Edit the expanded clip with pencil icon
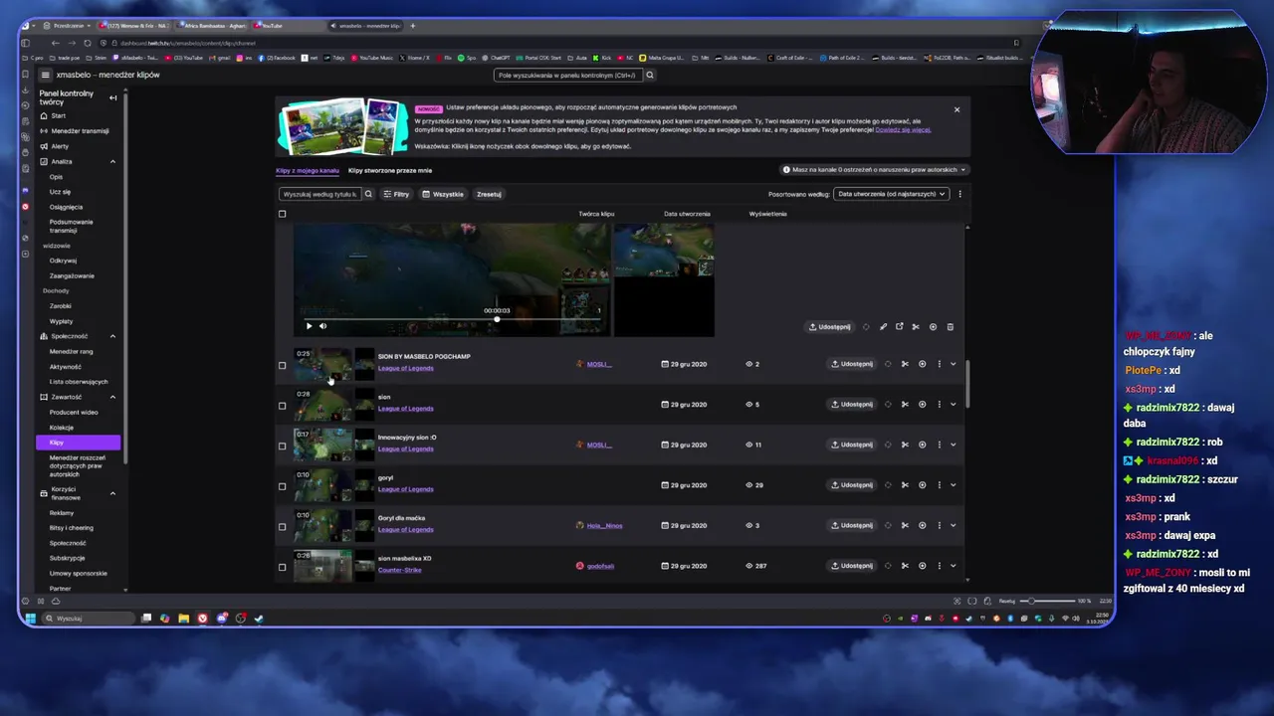 tap(883, 326)
